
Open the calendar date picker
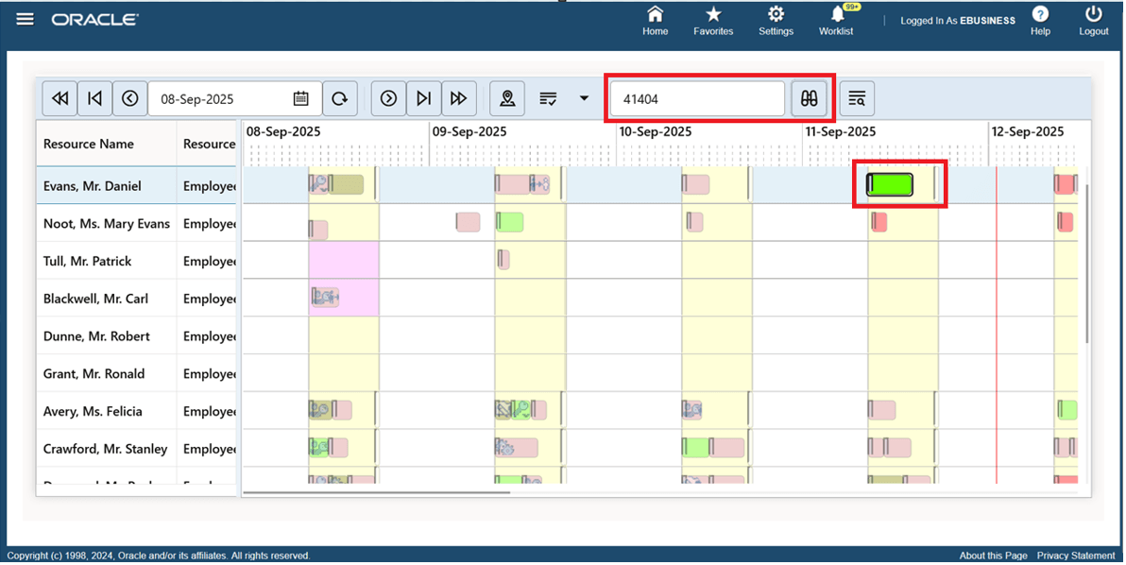click(301, 97)
